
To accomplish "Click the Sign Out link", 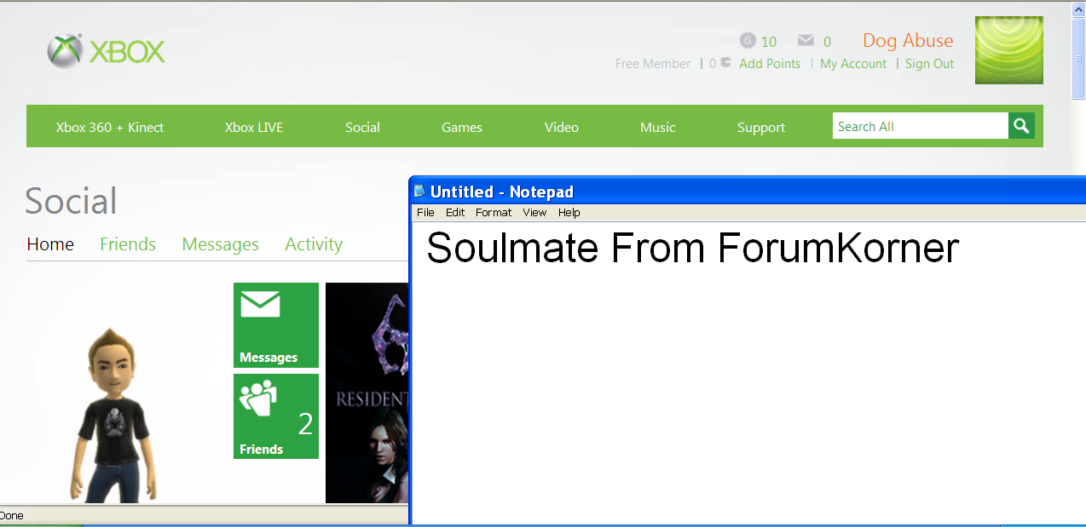I will [930, 63].
